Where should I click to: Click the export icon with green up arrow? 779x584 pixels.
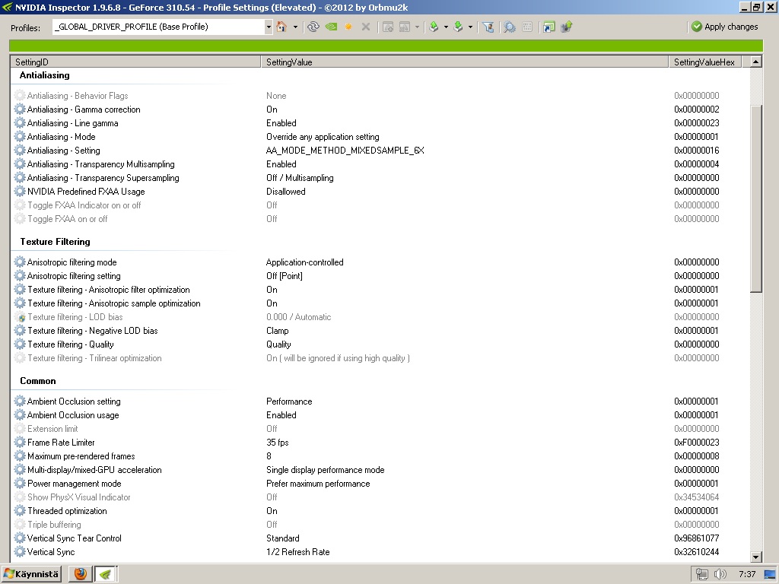click(x=434, y=27)
